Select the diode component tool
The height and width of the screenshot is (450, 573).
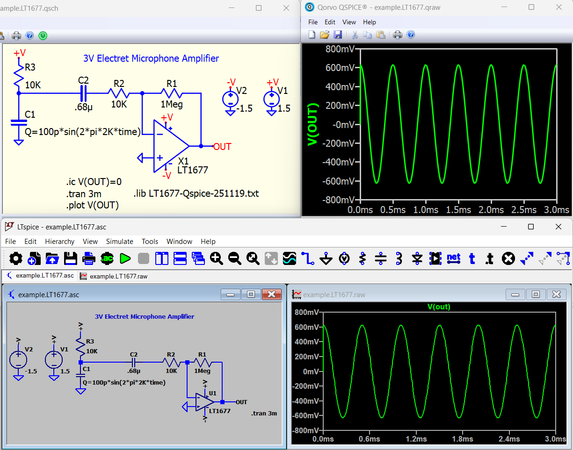coord(417,258)
